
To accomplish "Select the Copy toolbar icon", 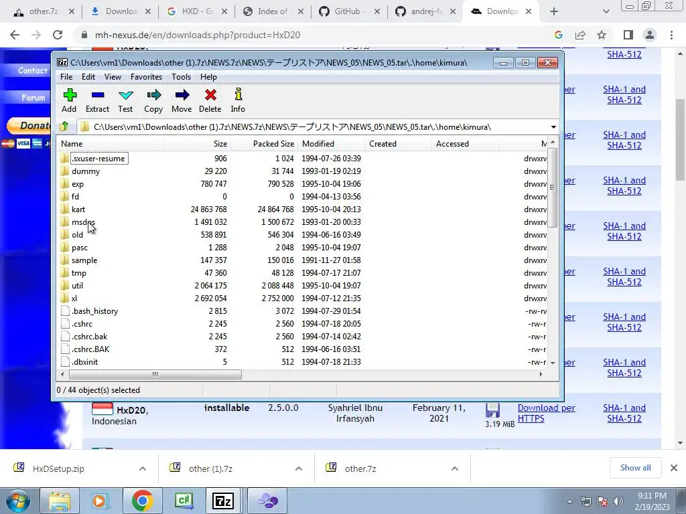I will click(153, 100).
